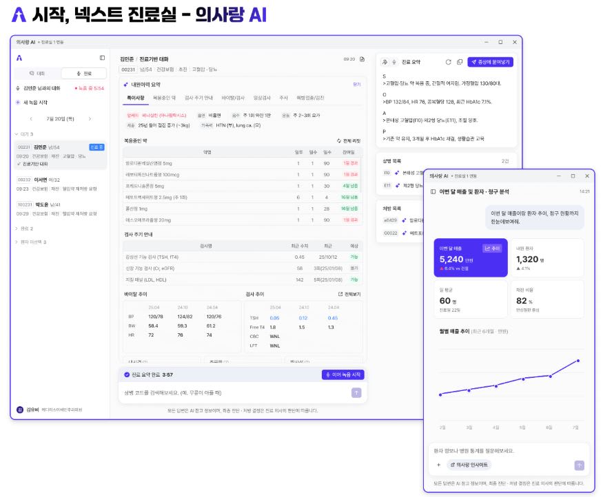Focus the 상병 코드 search input field
The height and width of the screenshot is (497, 603).
point(234,393)
